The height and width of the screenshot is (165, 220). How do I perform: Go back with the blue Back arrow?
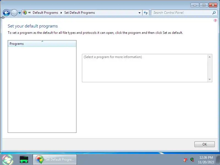tap(6, 13)
